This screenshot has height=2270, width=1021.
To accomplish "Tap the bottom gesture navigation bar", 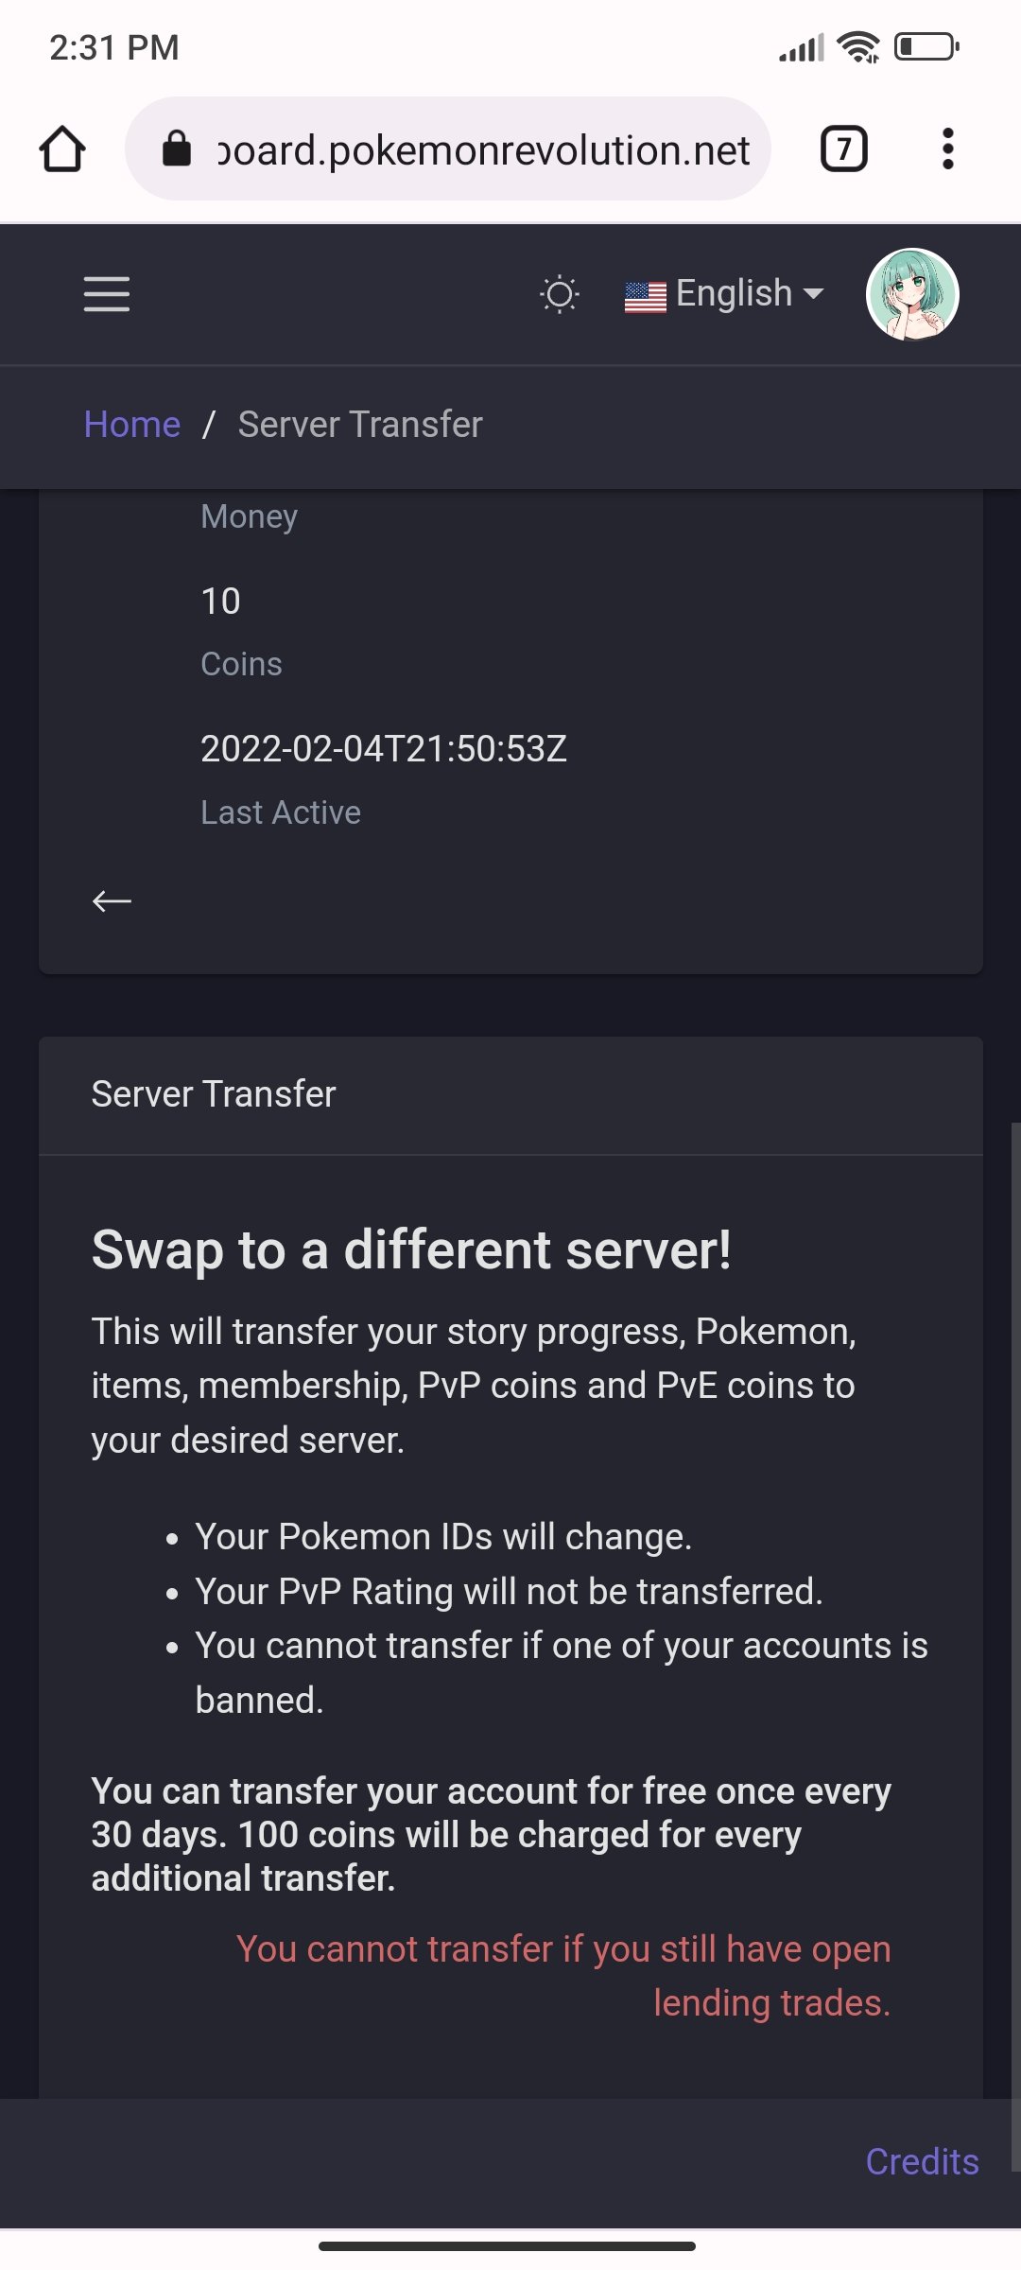I will click(508, 2245).
